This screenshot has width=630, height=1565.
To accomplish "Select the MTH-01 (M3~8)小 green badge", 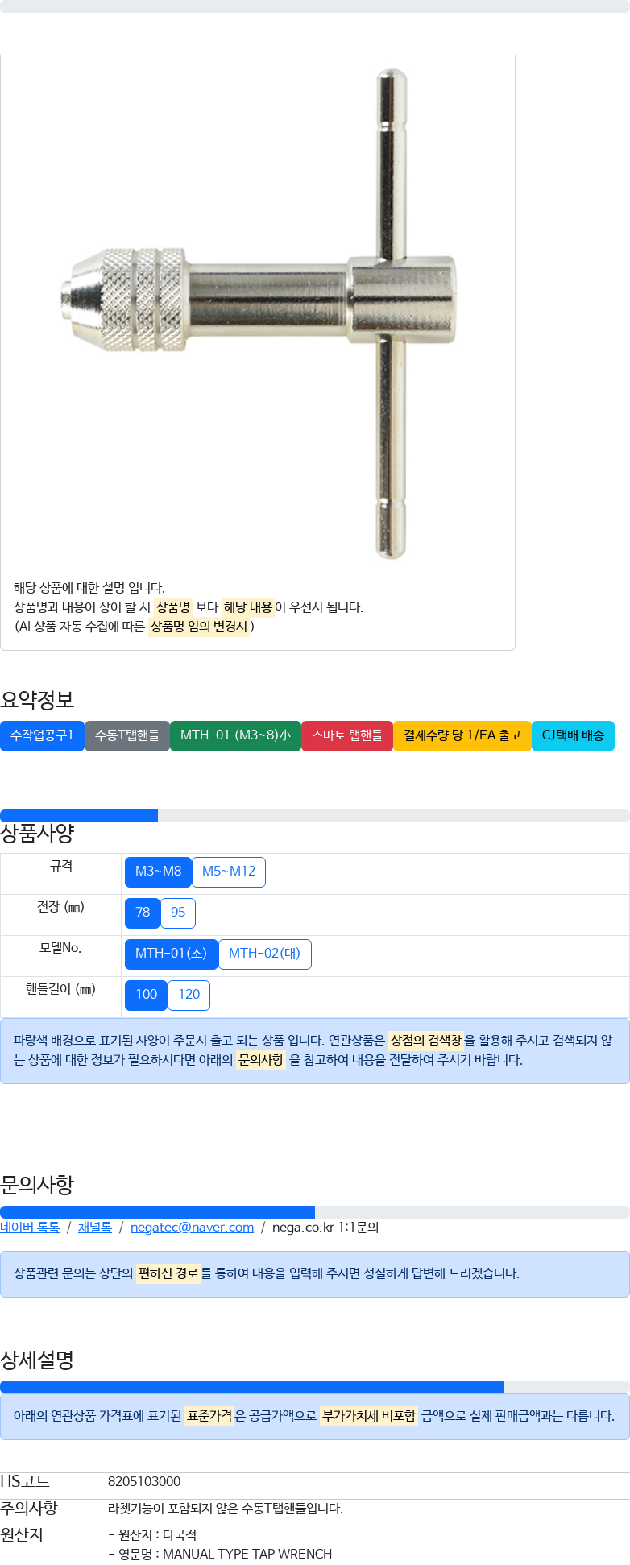I will pos(235,735).
